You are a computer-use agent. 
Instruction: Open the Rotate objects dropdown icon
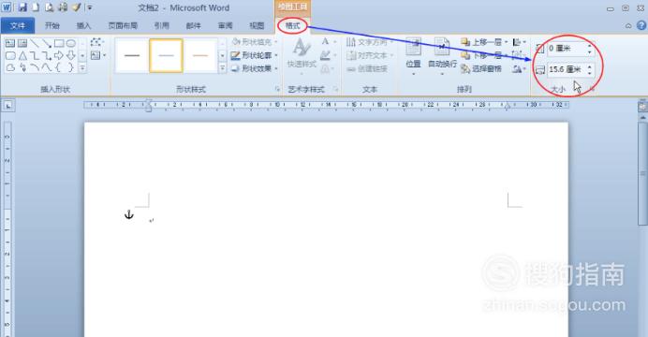tap(519, 69)
